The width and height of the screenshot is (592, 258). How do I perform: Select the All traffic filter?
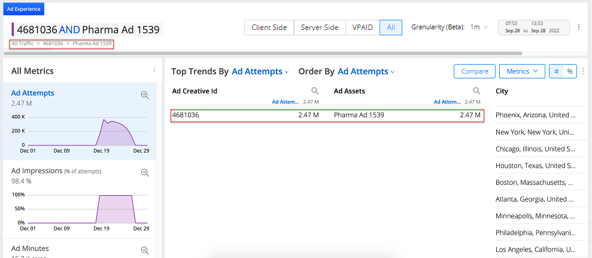click(x=390, y=28)
